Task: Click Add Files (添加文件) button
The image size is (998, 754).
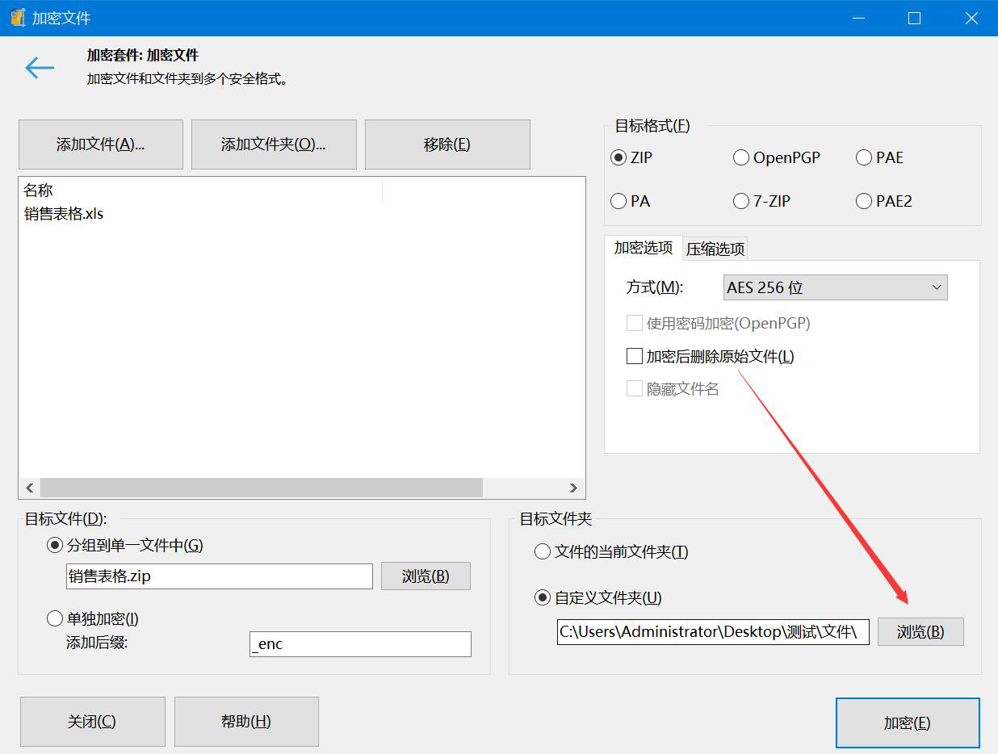Action: coord(100,145)
